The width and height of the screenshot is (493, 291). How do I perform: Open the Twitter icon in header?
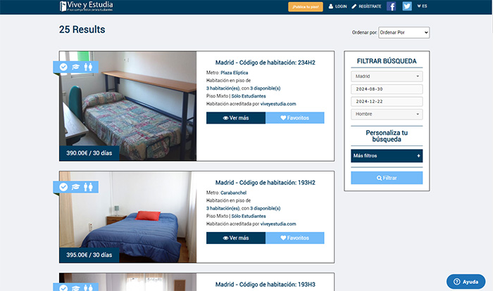(x=407, y=6)
